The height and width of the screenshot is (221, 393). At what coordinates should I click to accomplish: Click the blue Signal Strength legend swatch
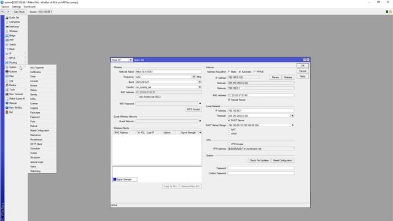tap(115, 179)
